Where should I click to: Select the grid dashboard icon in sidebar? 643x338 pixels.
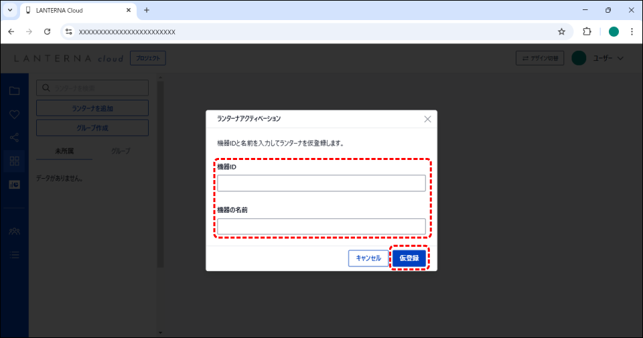tap(14, 161)
